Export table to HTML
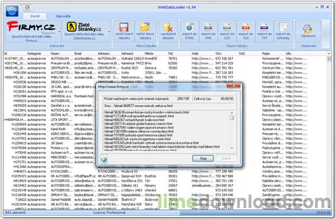 pos(189,31)
